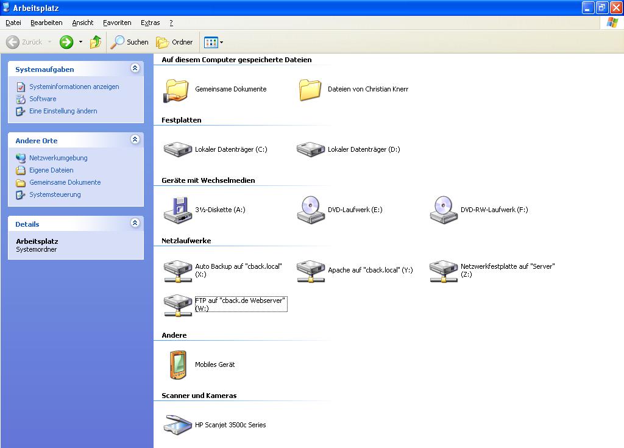
Task: Go up one folder level
Action: coord(96,42)
